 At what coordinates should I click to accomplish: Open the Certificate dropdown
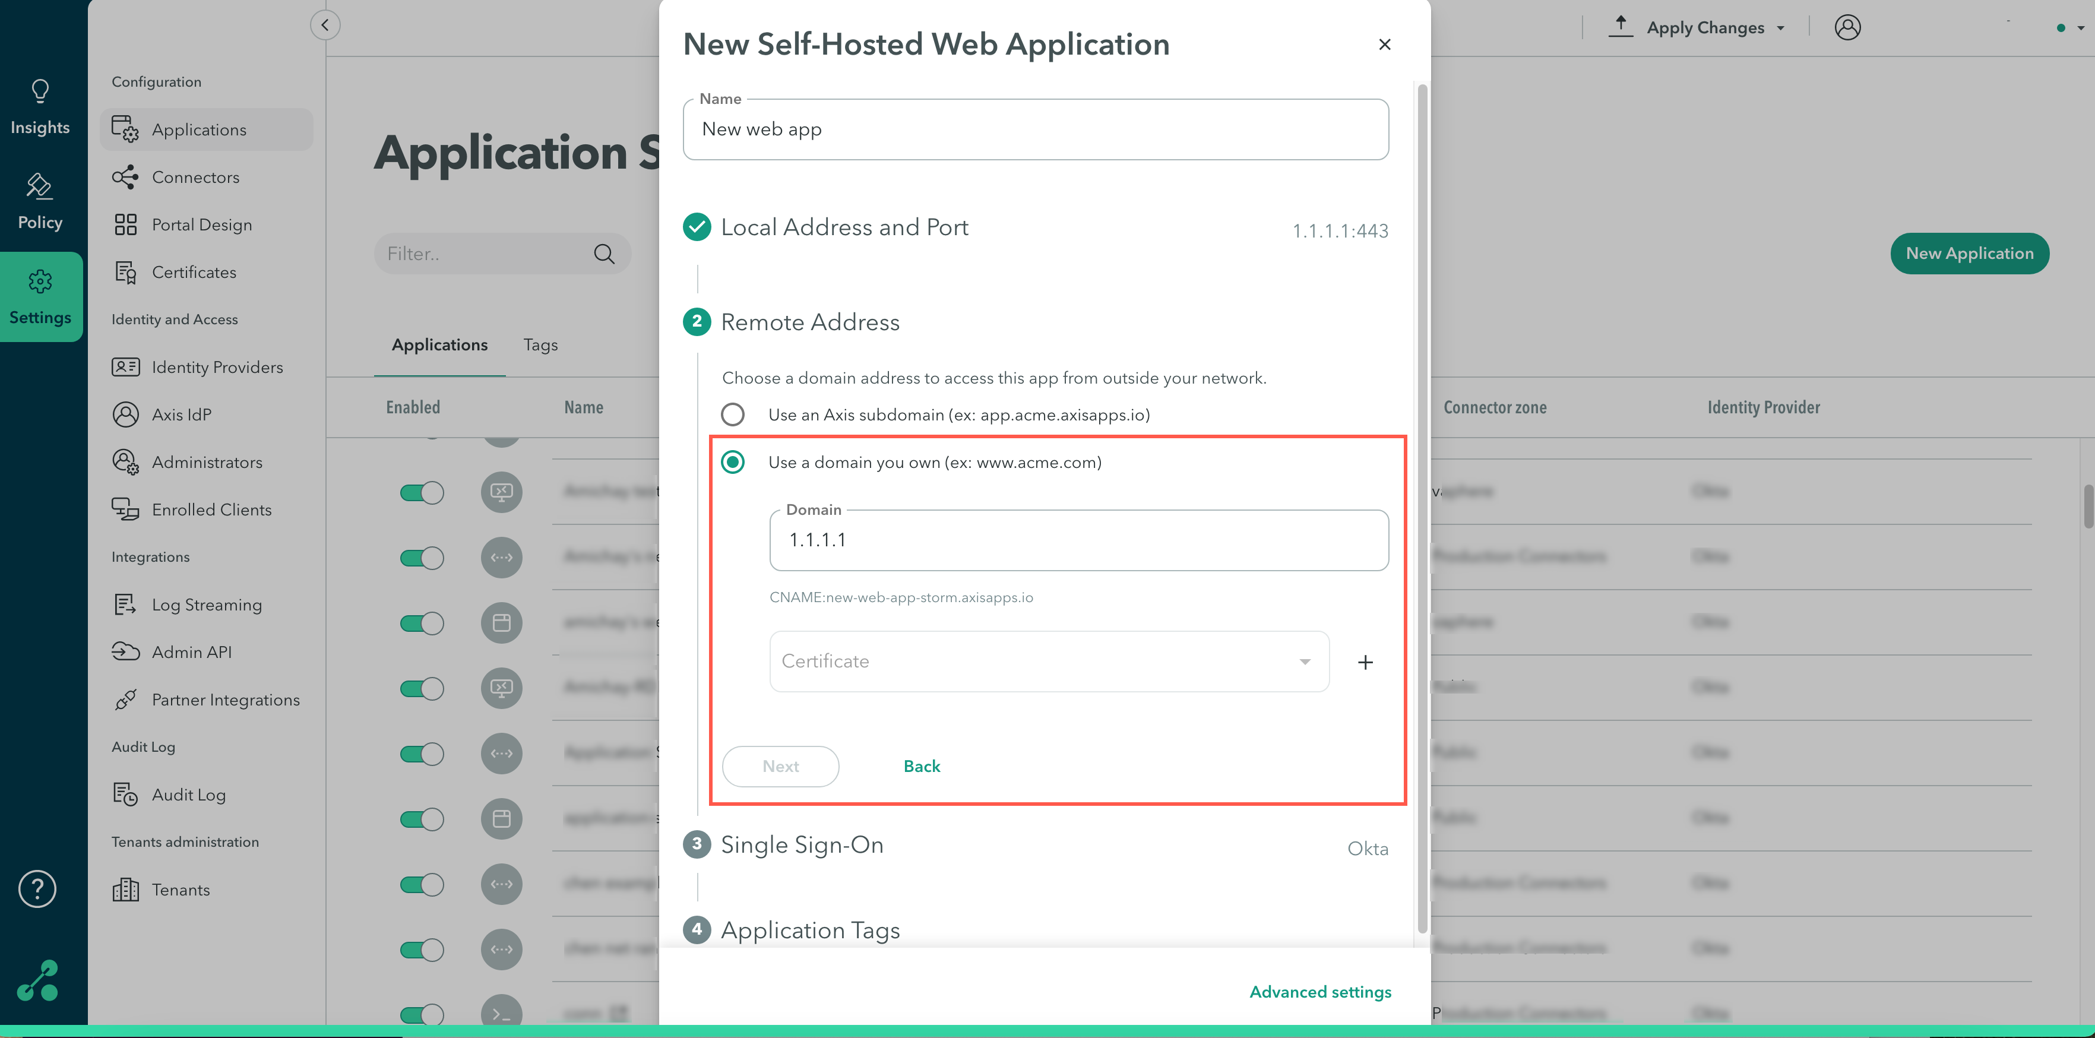1049,662
